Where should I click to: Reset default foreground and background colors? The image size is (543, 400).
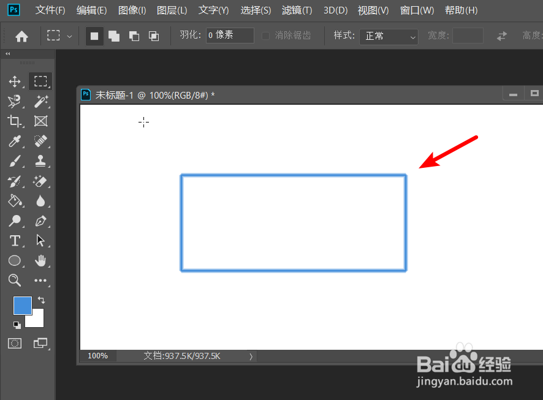pos(17,325)
